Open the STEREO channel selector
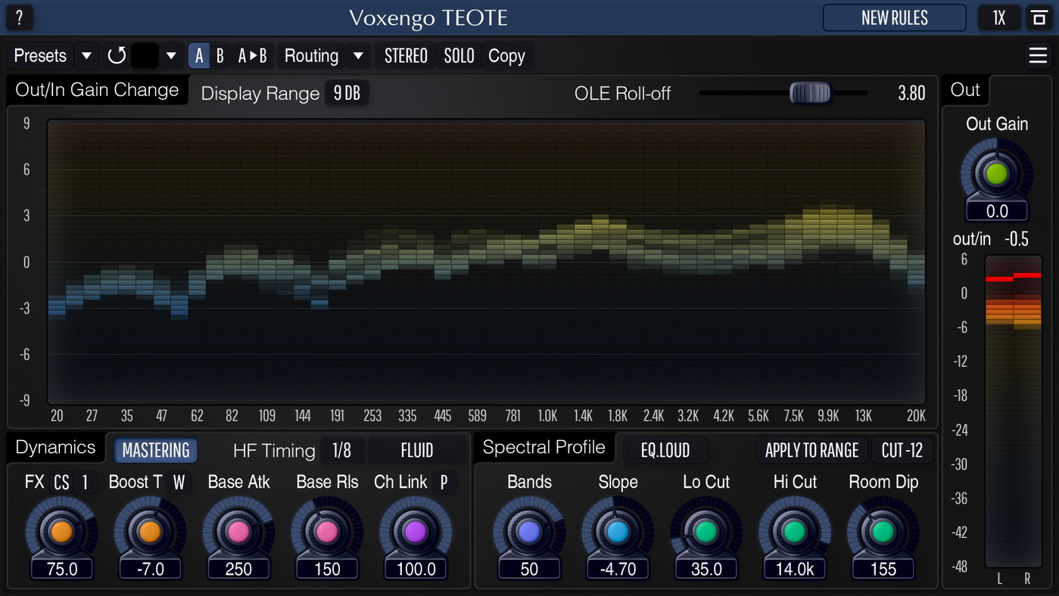1059x596 pixels. tap(406, 55)
